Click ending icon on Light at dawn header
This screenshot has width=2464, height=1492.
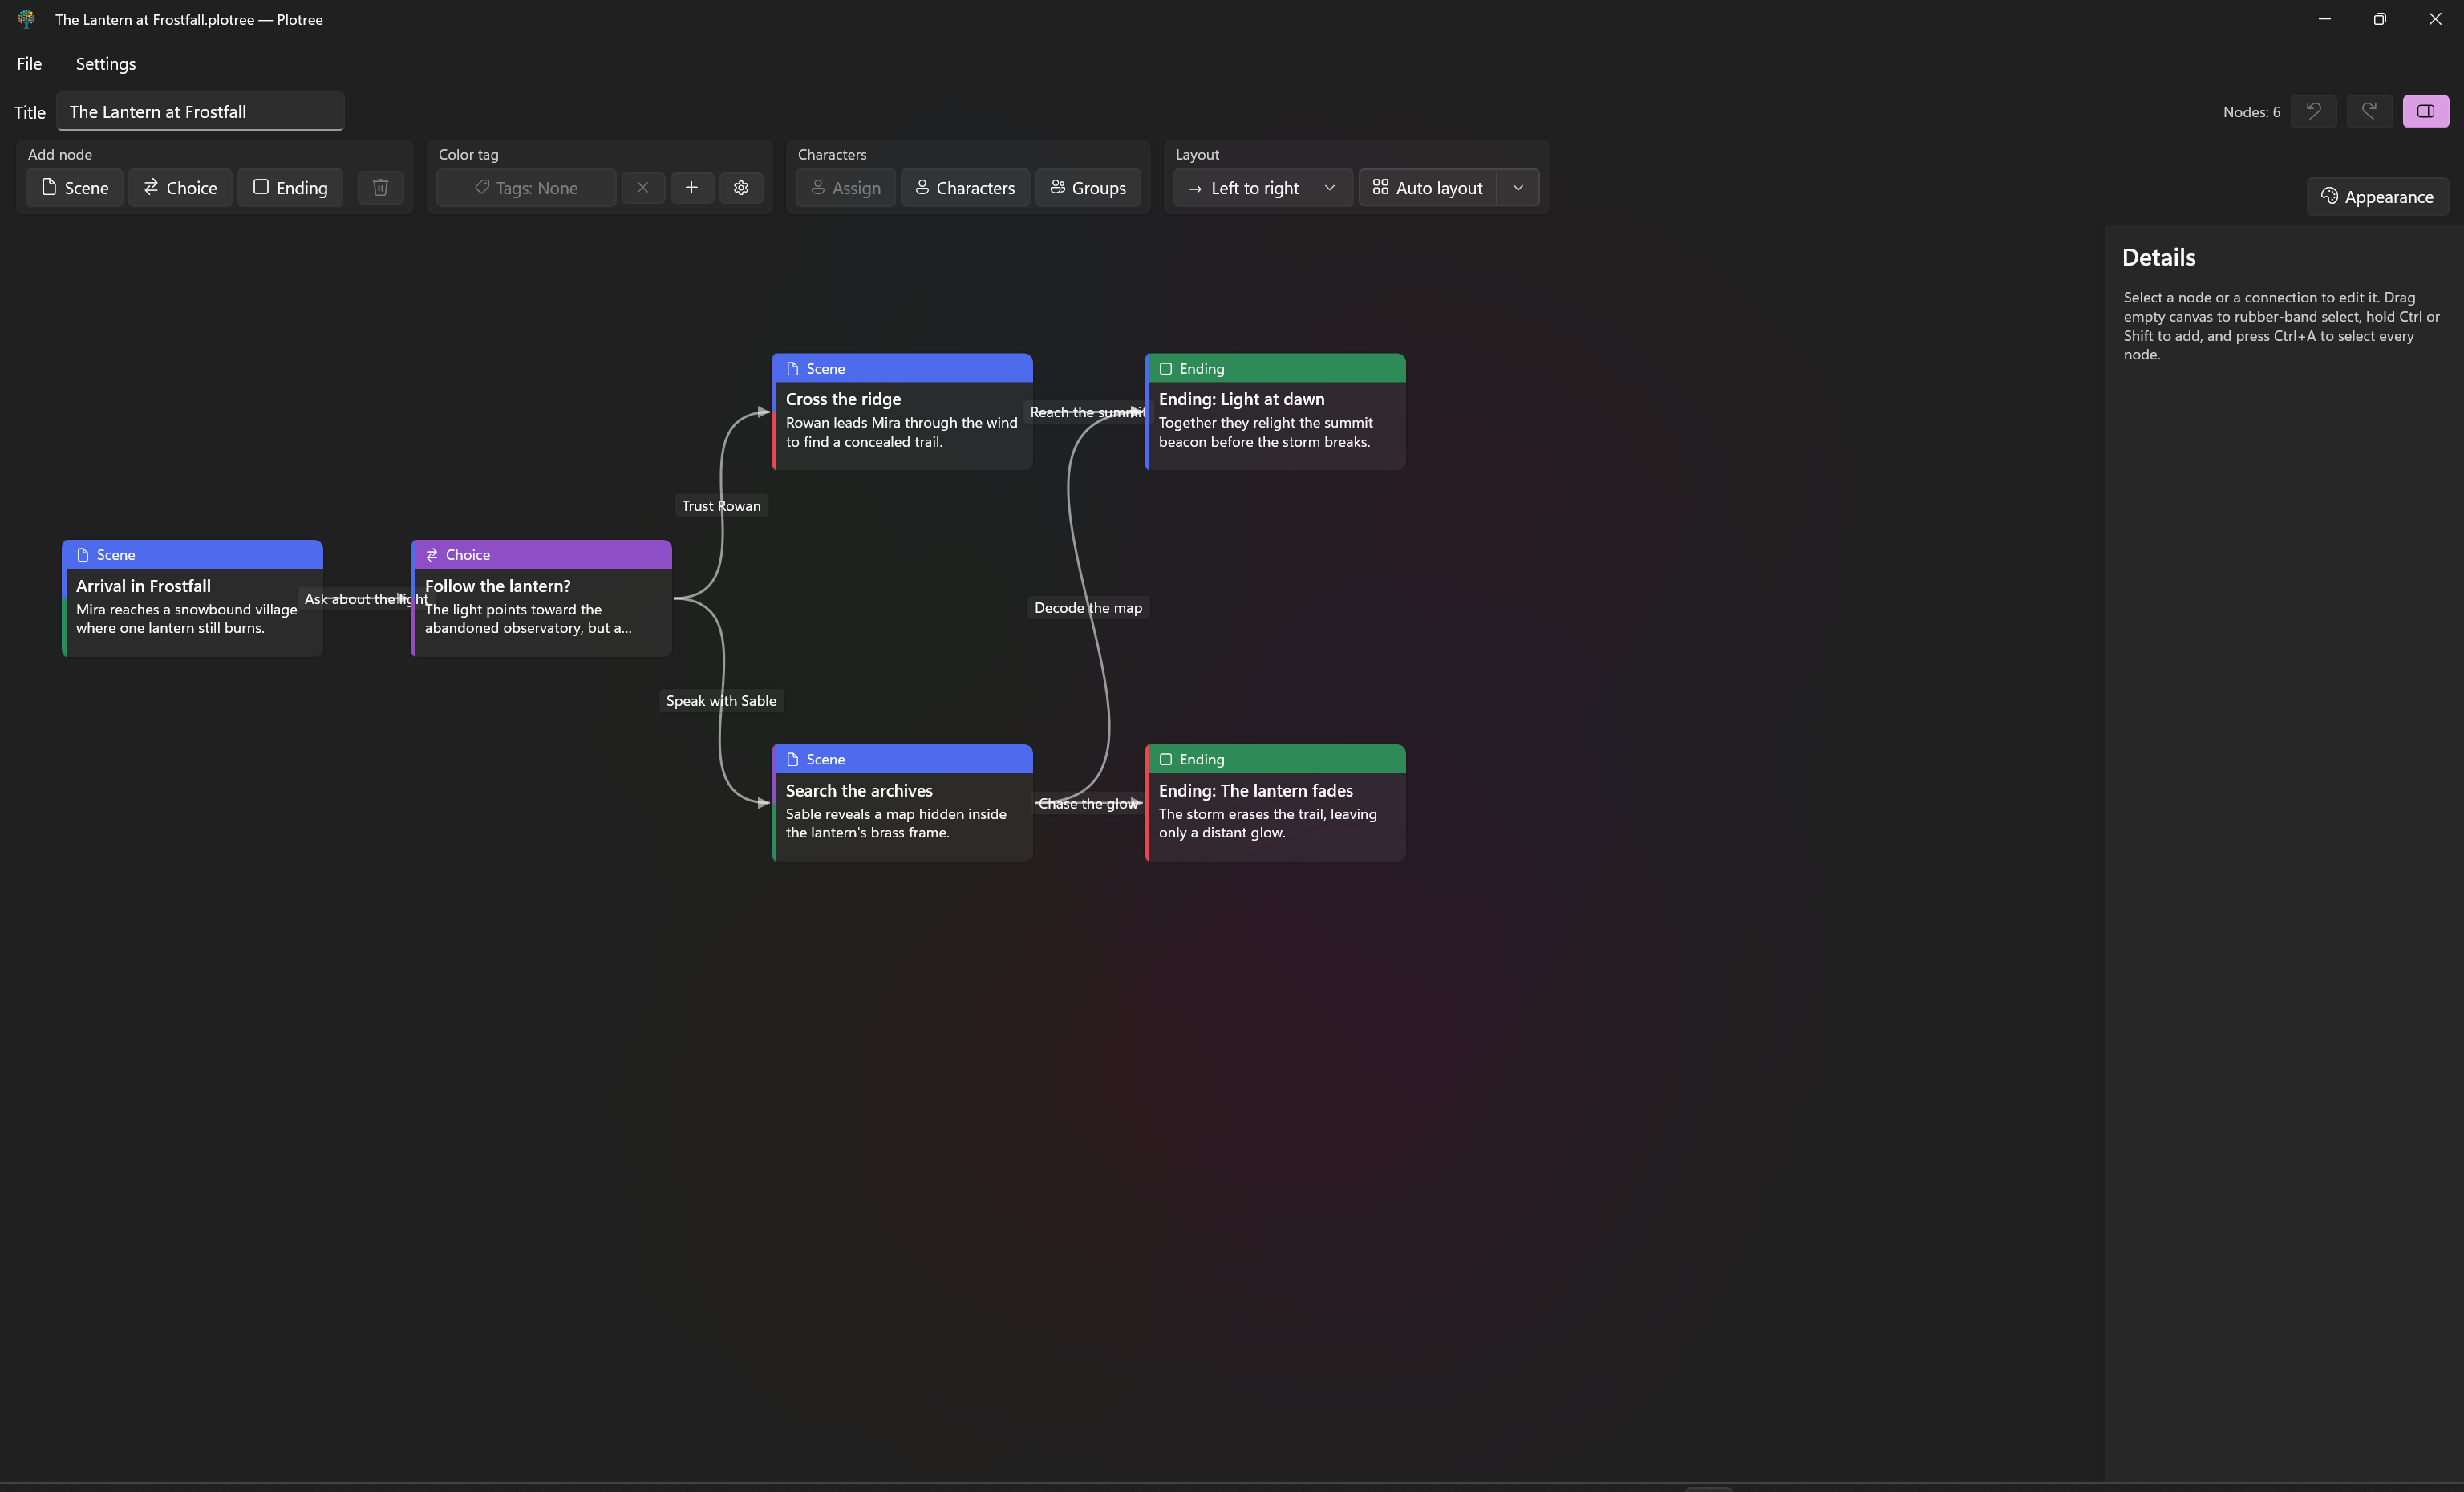click(x=1166, y=369)
